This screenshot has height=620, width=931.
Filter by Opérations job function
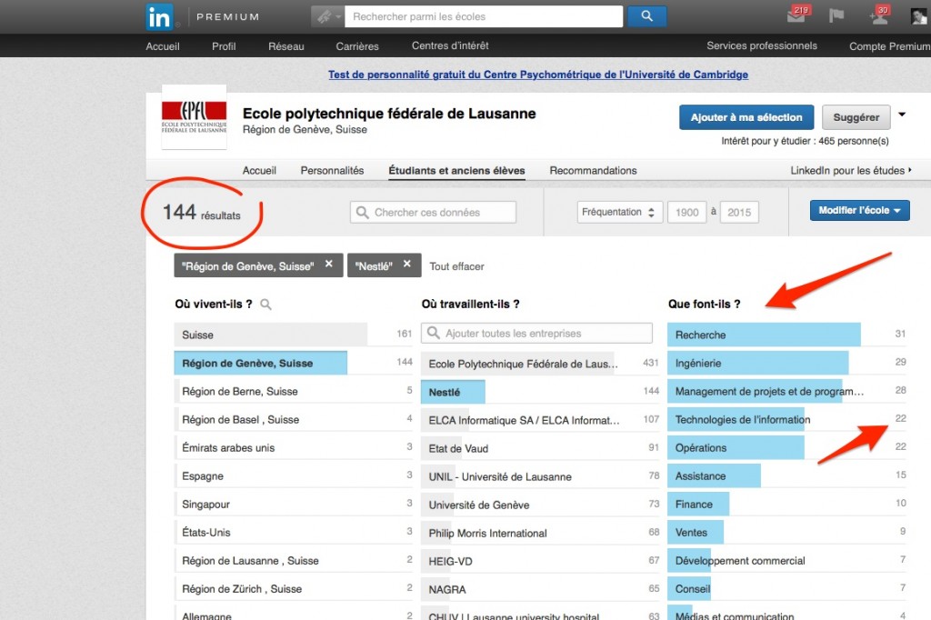pos(787,448)
